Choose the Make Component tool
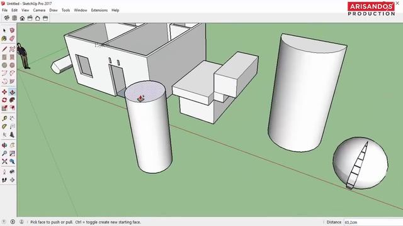The width and height of the screenshot is (403, 226). pos(12,31)
